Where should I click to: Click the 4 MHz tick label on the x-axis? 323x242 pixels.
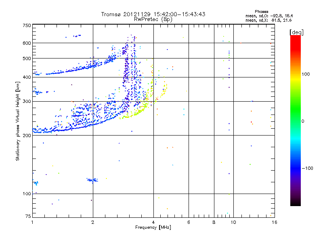[153, 222]
